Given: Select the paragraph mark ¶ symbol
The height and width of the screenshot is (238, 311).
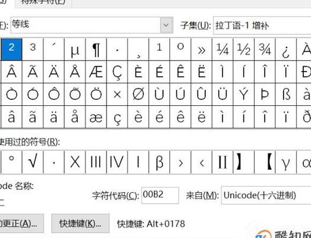Looking at the screenshot, I should (96, 49).
